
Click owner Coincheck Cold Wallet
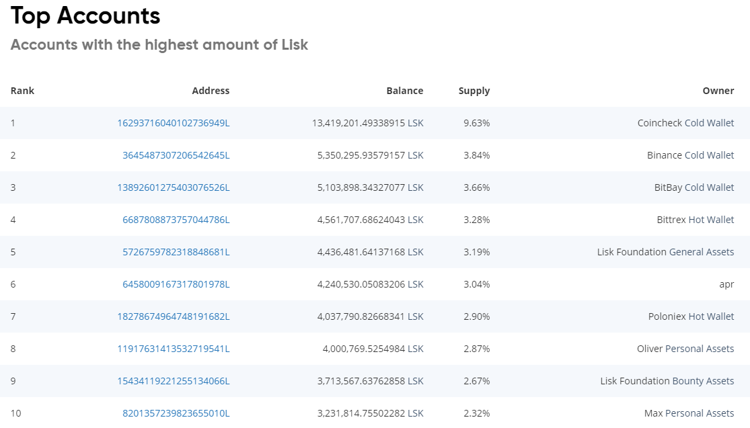685,123
